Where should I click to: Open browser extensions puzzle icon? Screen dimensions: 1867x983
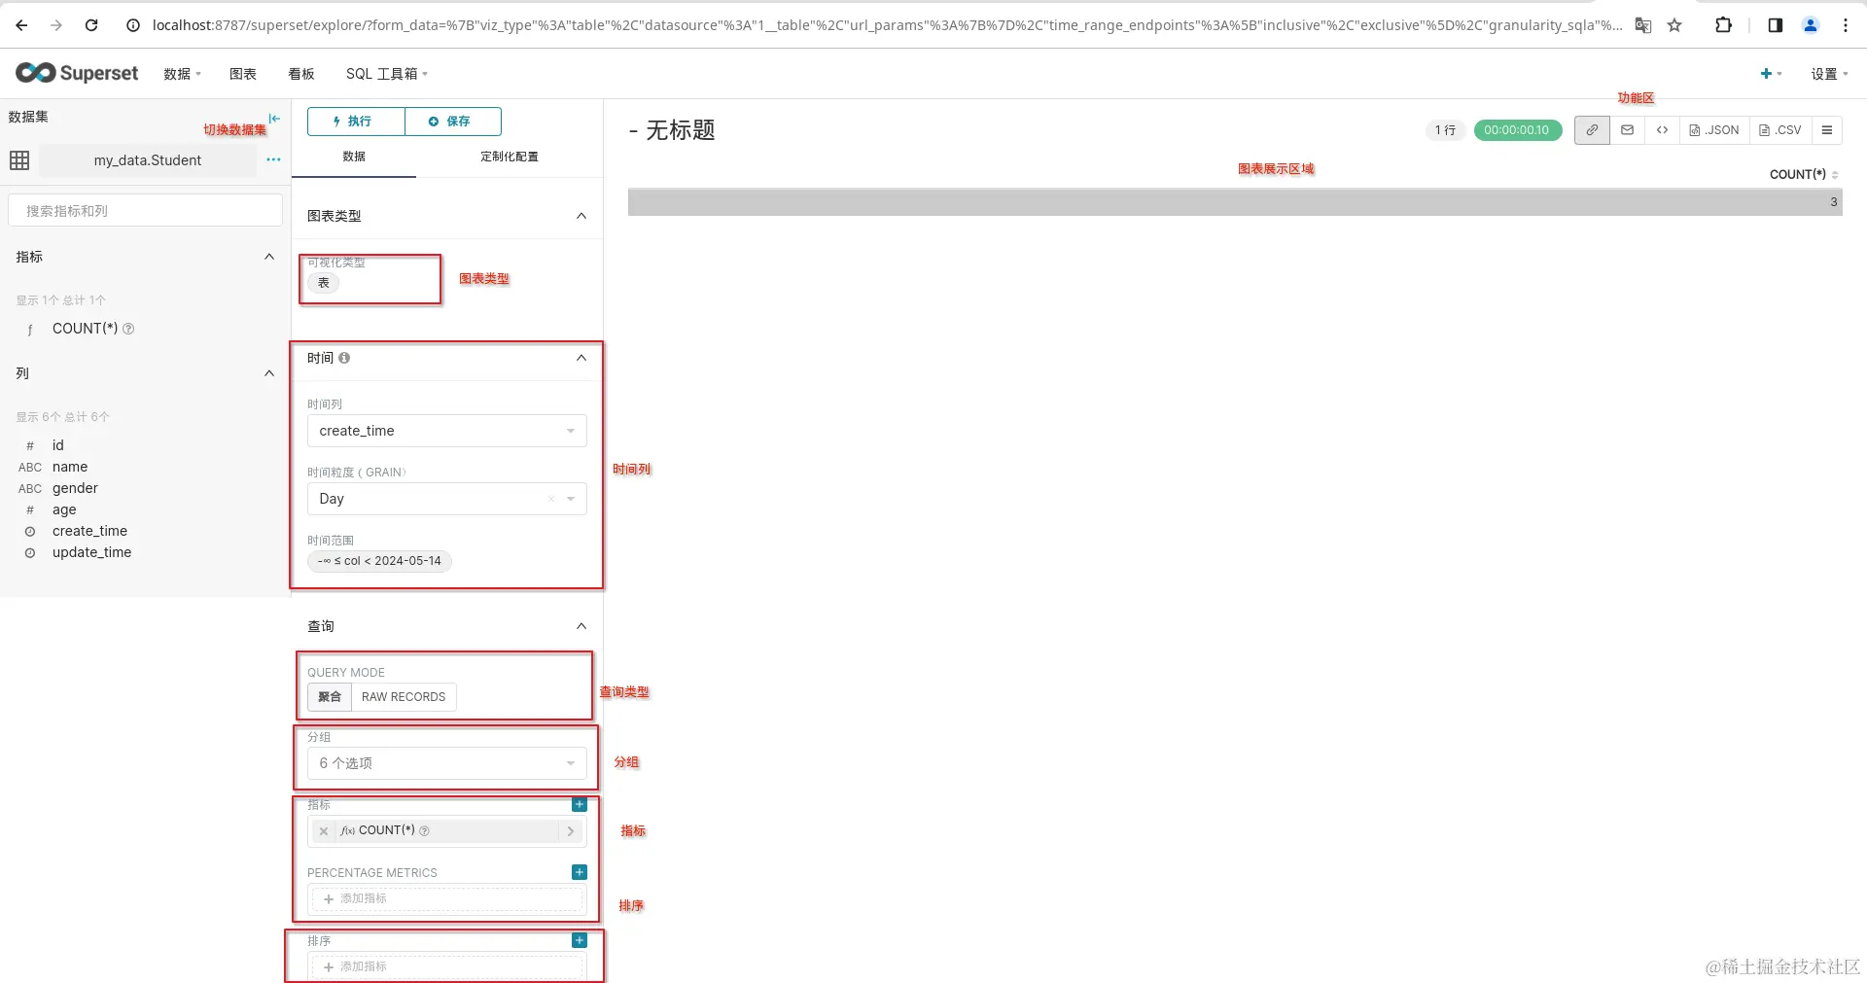1723,25
